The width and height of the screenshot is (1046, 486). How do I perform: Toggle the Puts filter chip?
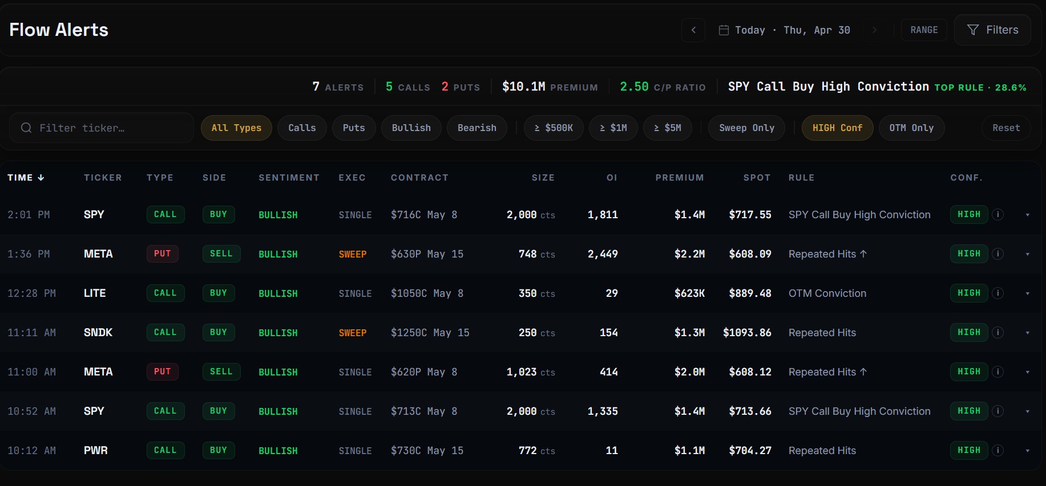(x=354, y=128)
